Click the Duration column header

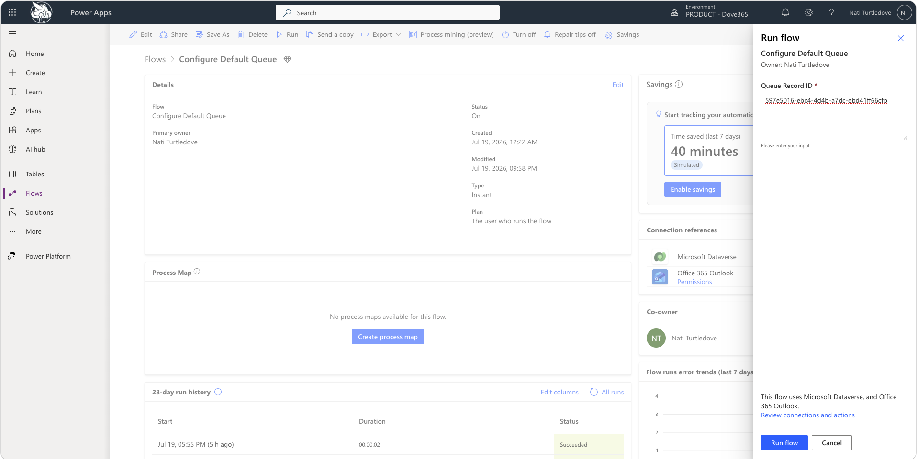(372, 421)
